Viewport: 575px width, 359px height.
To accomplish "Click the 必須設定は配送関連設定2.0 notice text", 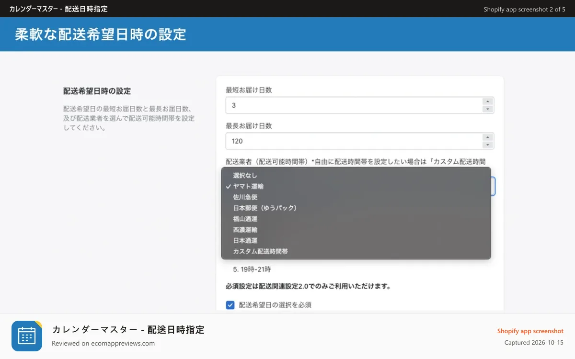I will (308, 287).
